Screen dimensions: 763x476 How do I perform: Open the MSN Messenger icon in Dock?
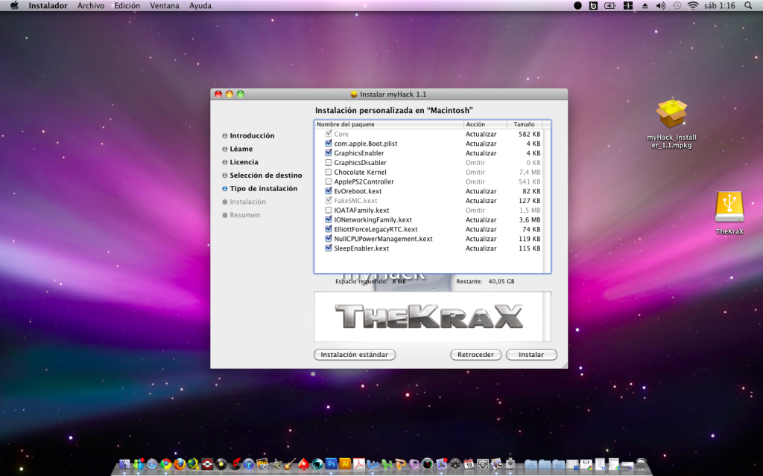[x=139, y=464]
